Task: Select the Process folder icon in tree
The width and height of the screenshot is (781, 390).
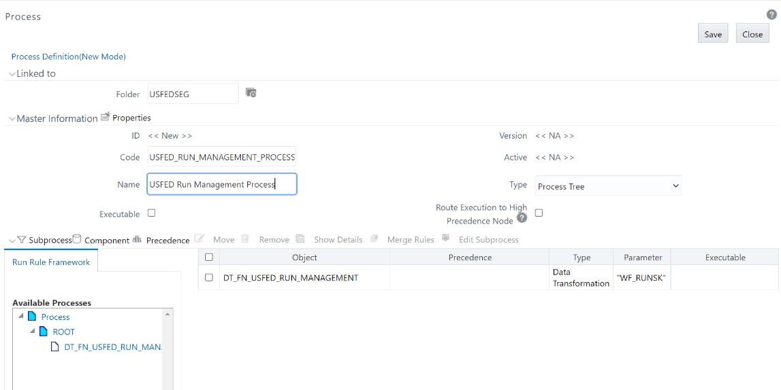Action: 32,317
